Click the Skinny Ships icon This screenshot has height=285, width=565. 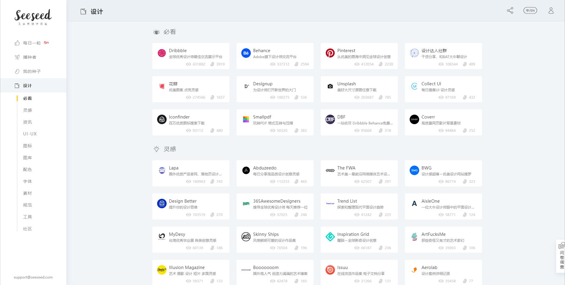click(x=246, y=237)
